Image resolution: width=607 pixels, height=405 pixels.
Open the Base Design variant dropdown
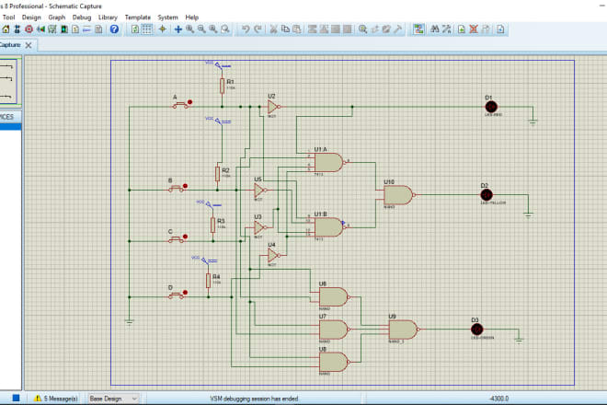[x=113, y=399]
